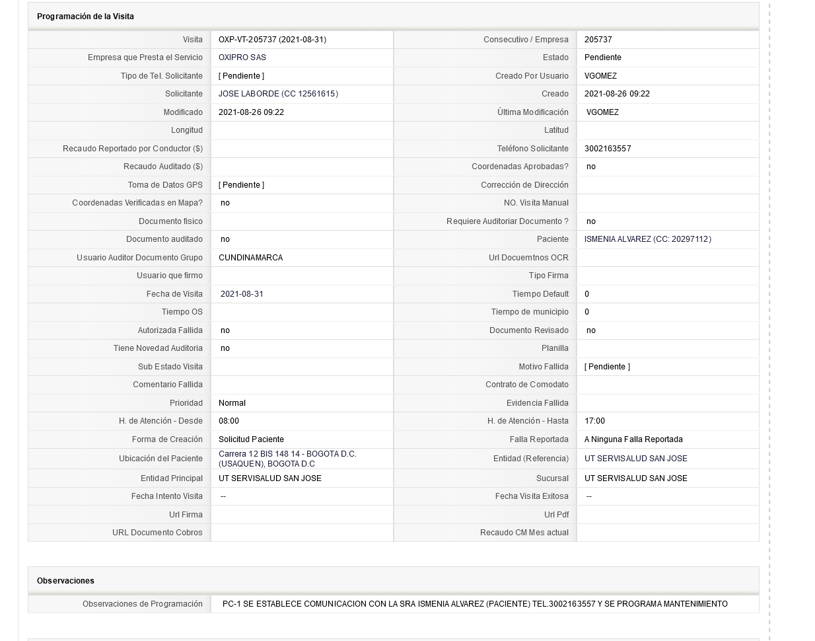Click the Modificado timestamp 2021-08-26 09:22

[x=251, y=112]
